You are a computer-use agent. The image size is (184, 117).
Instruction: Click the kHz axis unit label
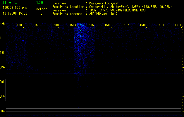3,24
